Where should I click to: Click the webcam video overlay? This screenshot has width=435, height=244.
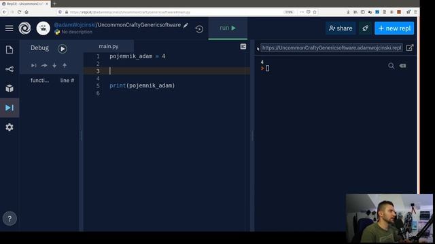pyautogui.click(x=389, y=218)
